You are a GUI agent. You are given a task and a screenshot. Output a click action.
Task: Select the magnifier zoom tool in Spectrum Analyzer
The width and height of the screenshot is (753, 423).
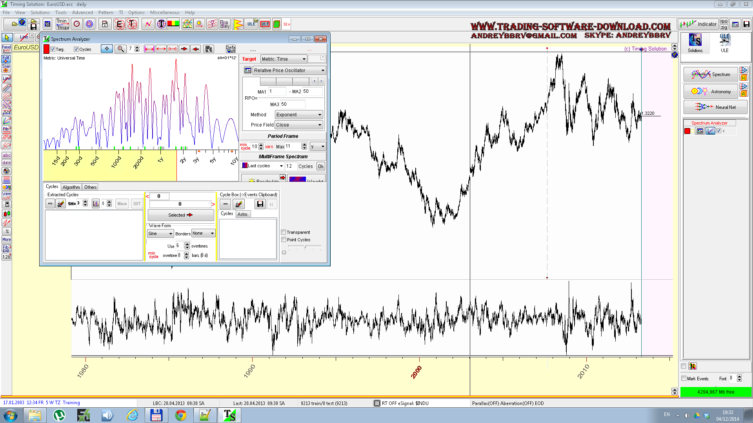pyautogui.click(x=120, y=49)
